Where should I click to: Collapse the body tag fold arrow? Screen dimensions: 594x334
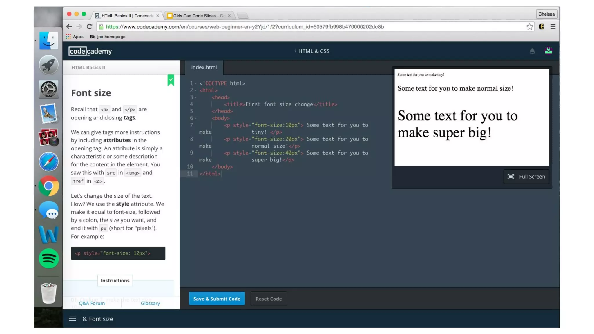click(195, 118)
